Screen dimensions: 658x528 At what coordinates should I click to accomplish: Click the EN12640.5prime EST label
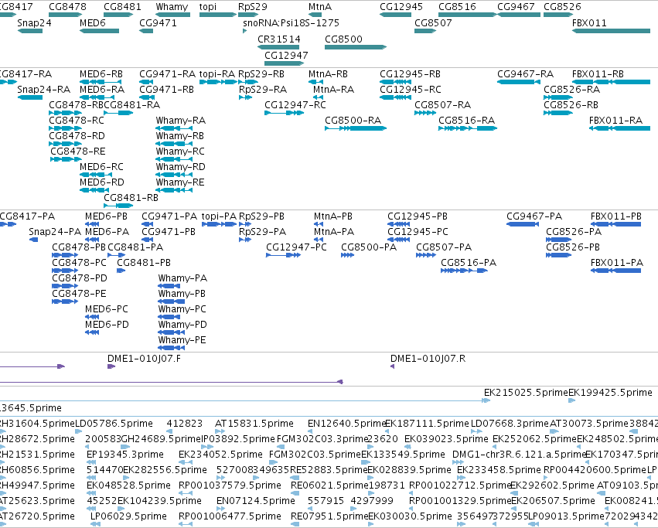click(346, 424)
